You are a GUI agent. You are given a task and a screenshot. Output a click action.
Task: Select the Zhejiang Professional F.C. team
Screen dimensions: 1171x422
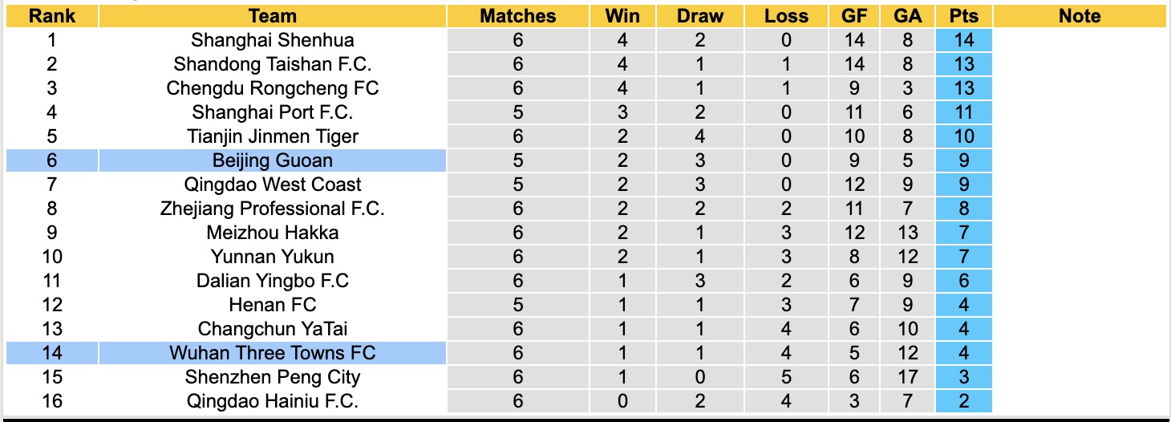click(x=273, y=209)
